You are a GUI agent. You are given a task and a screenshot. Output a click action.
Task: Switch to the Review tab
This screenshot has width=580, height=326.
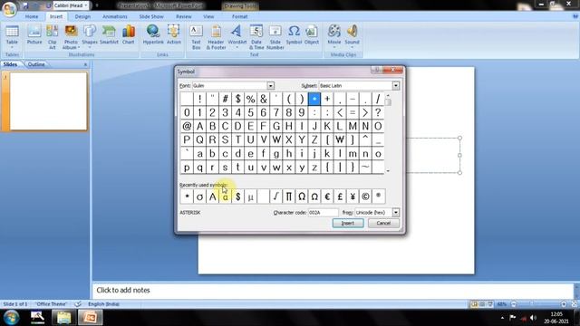click(183, 16)
